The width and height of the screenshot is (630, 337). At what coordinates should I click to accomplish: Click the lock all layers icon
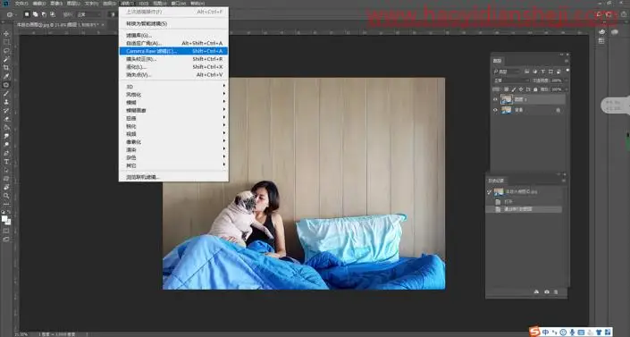(535, 89)
